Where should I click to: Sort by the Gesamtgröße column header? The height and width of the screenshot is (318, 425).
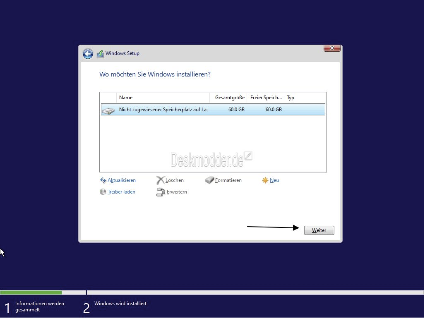pyautogui.click(x=228, y=98)
